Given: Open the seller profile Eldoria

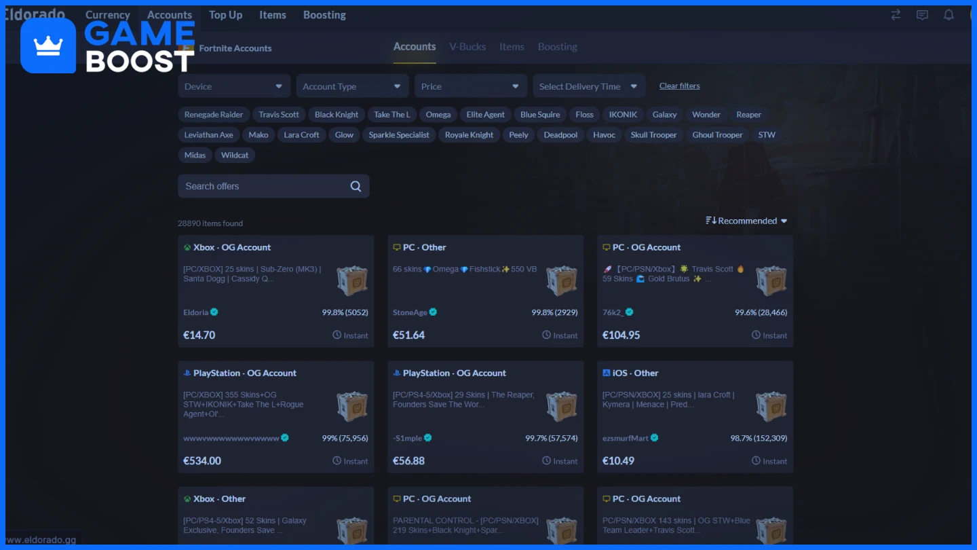Looking at the screenshot, I should click(195, 312).
